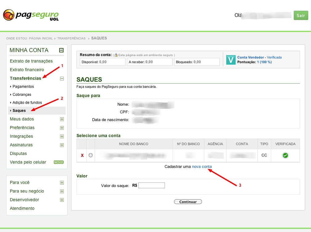This screenshot has height=232, width=311.
Task: Open the Cobranças submenu item
Action: (22, 95)
